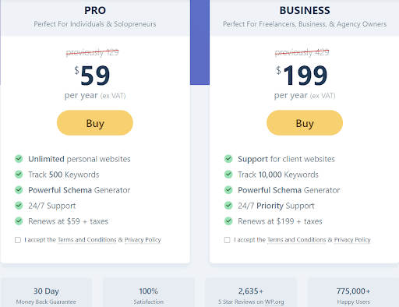Image resolution: width=399 pixels, height=307 pixels.
Task: Click the 775,000+ Happy Users box
Action: click(353, 293)
